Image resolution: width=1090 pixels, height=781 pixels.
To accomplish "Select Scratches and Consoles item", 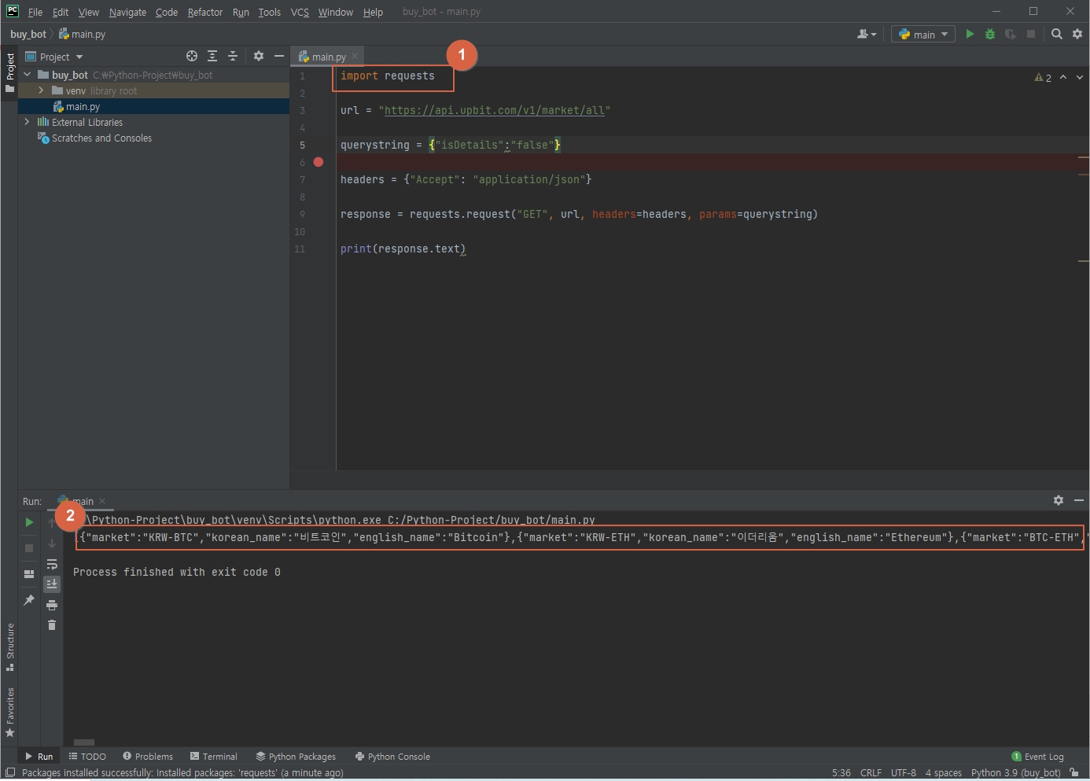I will click(101, 138).
